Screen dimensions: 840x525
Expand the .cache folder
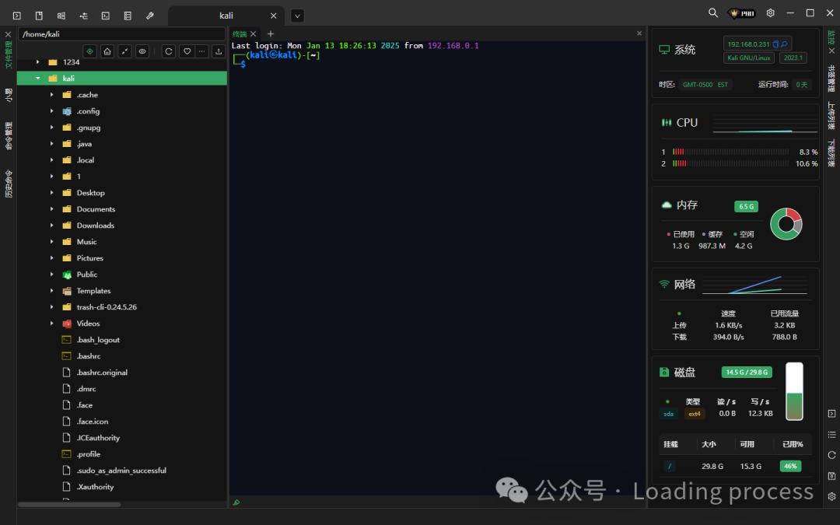[x=52, y=95]
